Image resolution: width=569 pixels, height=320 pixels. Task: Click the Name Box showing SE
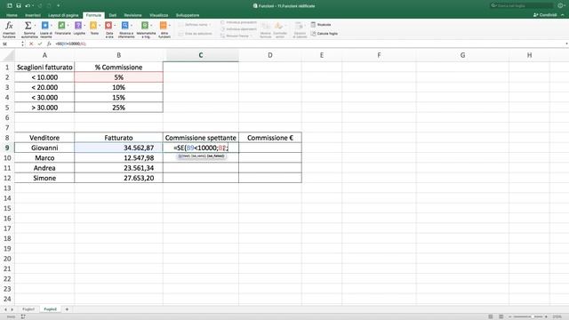10,44
